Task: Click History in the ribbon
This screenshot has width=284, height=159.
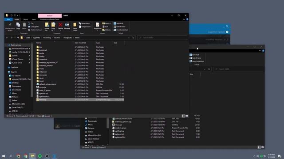Action: pos(106,30)
